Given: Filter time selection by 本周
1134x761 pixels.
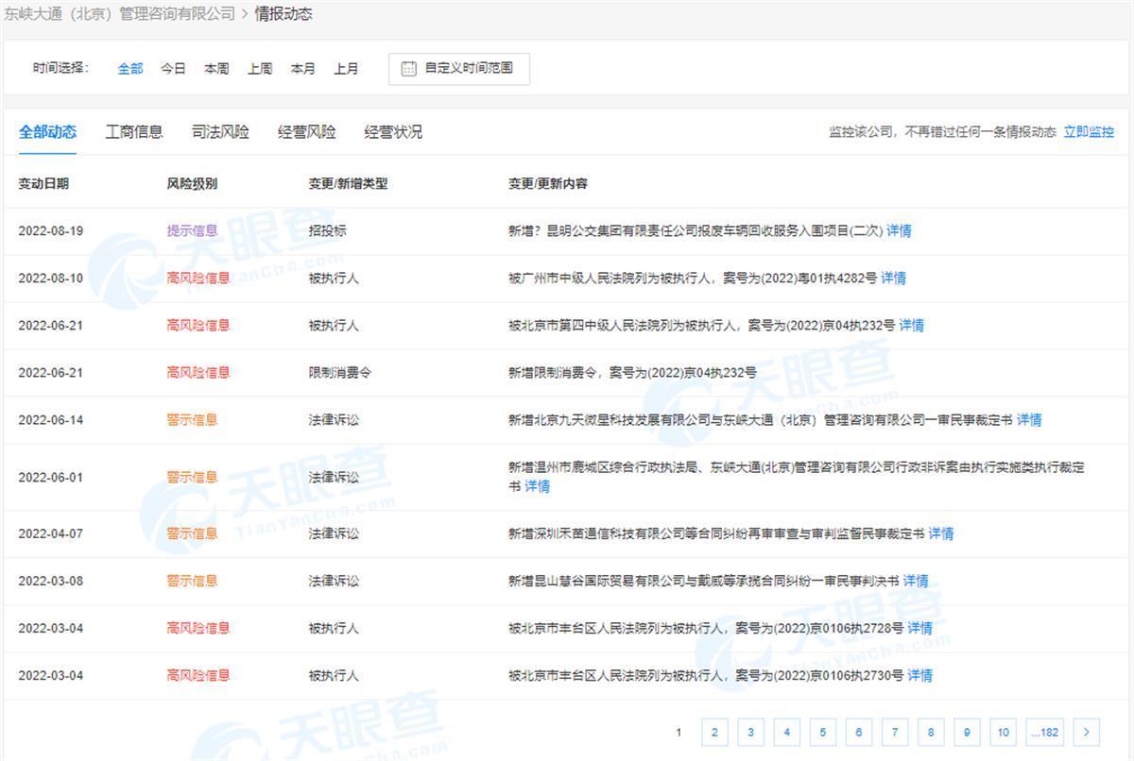Looking at the screenshot, I should point(216,69).
